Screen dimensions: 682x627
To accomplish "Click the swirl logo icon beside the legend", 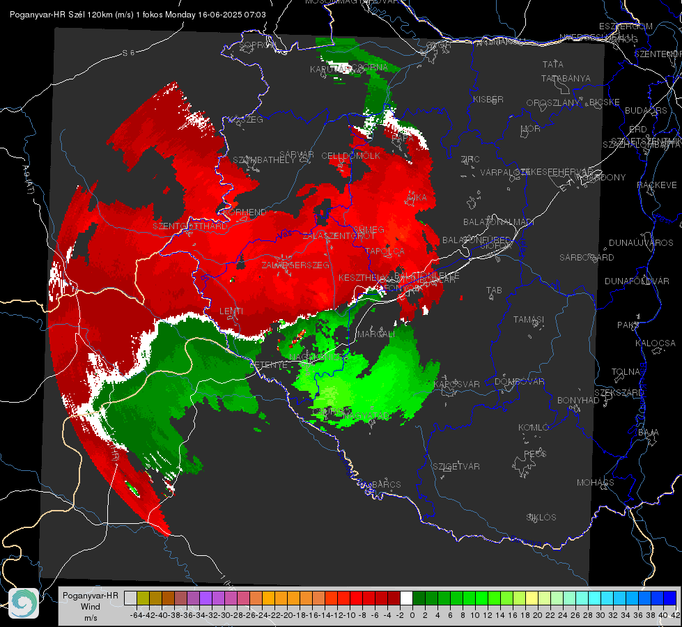I will [24, 603].
